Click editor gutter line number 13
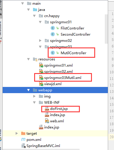114x150 pixels. tap(112, 92)
